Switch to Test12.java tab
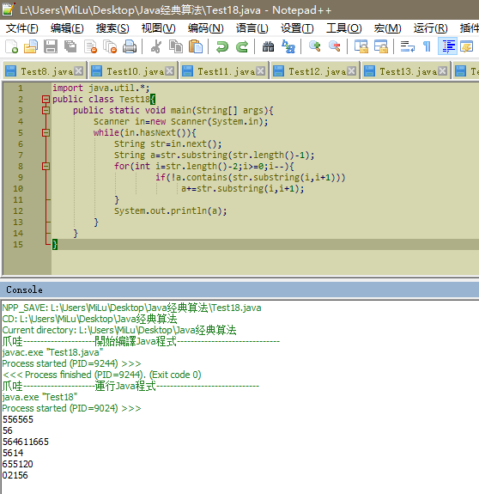Image resolution: width=479 pixels, height=494 pixels. pos(314,71)
